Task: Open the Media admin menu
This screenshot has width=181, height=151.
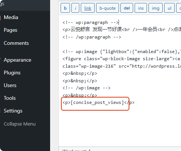Action: [11, 17]
